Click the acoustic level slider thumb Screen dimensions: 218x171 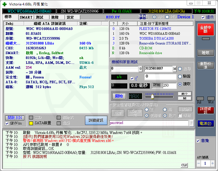[152, 96]
